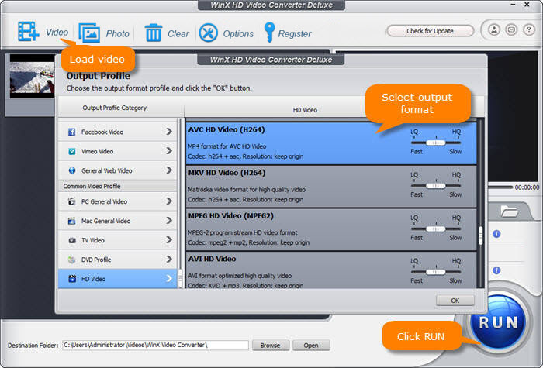Select MKV HD Video (H264) profile

click(331, 187)
